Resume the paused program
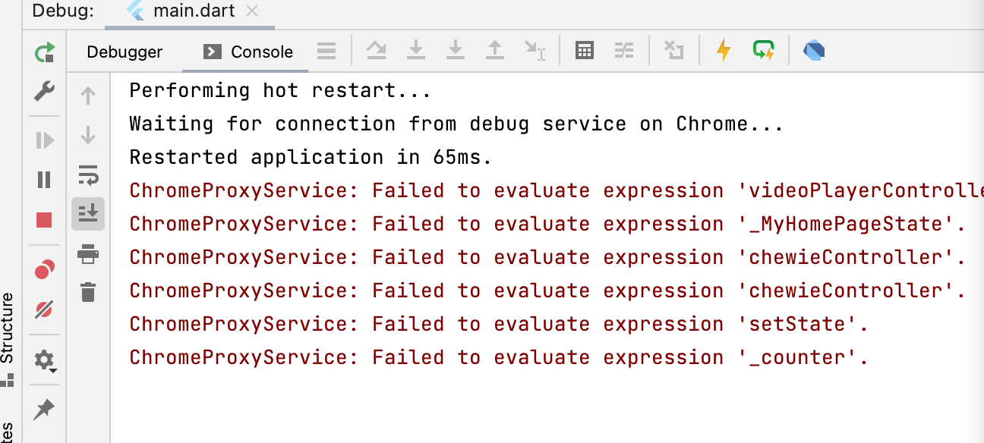984x443 pixels. coord(43,140)
